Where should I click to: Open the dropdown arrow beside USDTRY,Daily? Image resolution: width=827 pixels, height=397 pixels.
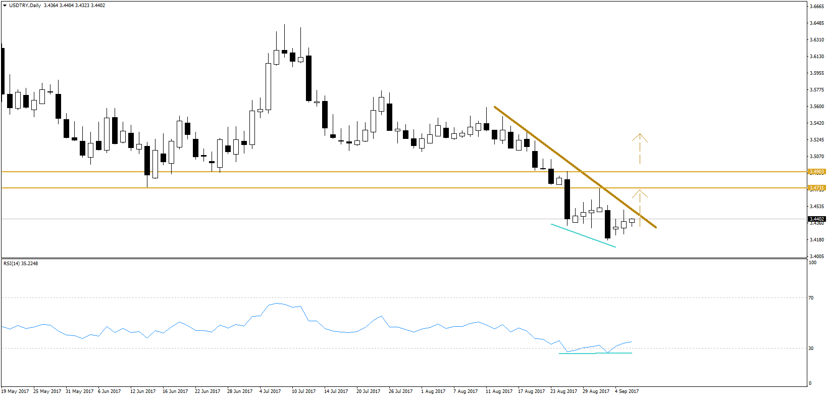pyautogui.click(x=5, y=6)
